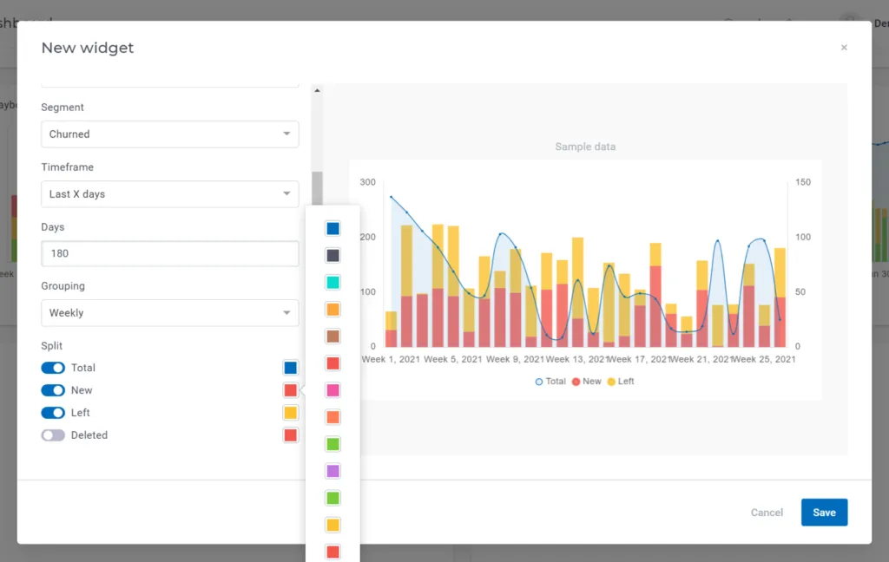Viewport: 889px width, 562px height.
Task: Turn off the New split toggle
Action: (53, 390)
